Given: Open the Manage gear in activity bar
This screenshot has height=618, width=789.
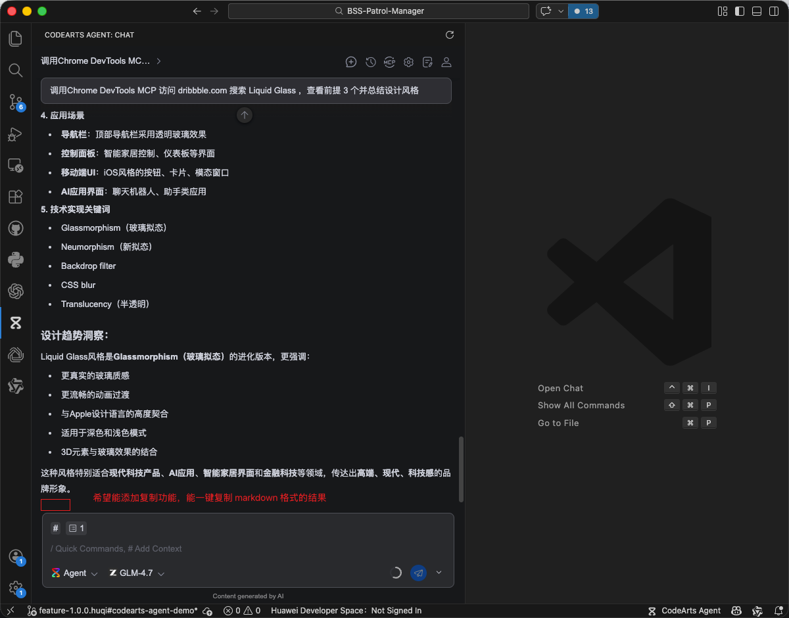Looking at the screenshot, I should (16, 588).
